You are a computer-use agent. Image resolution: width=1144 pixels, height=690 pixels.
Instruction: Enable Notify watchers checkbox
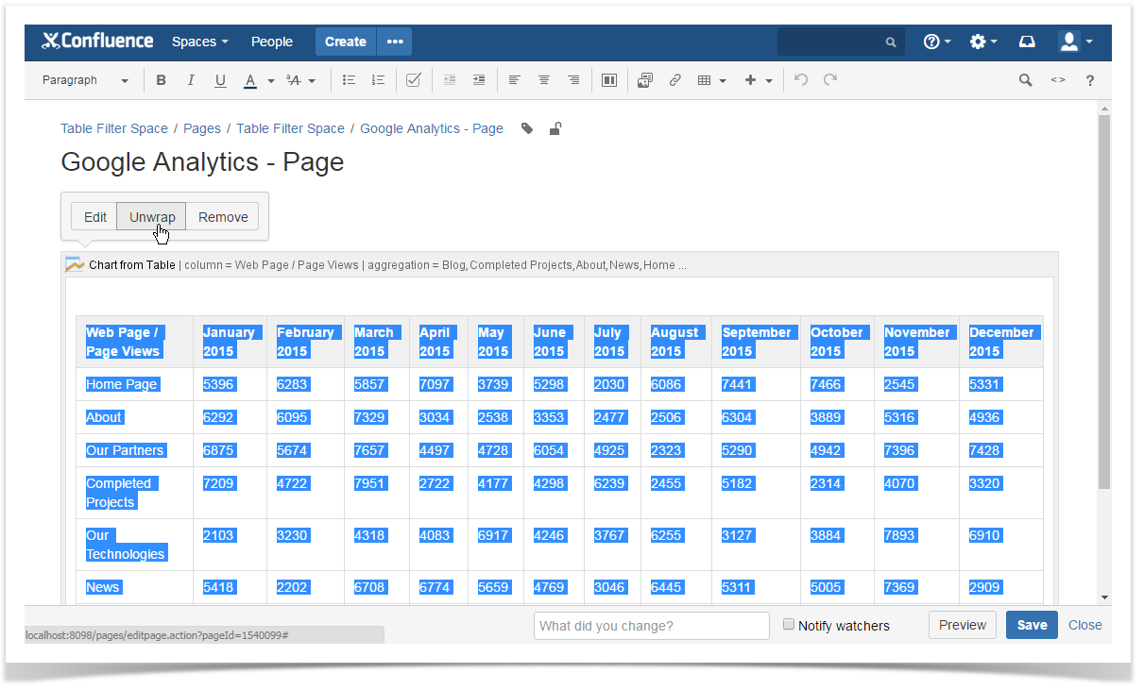tap(789, 625)
